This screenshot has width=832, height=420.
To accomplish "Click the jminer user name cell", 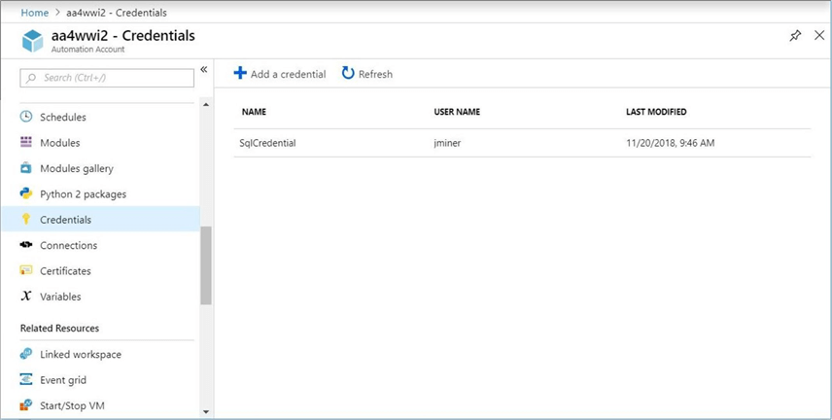I will point(447,143).
